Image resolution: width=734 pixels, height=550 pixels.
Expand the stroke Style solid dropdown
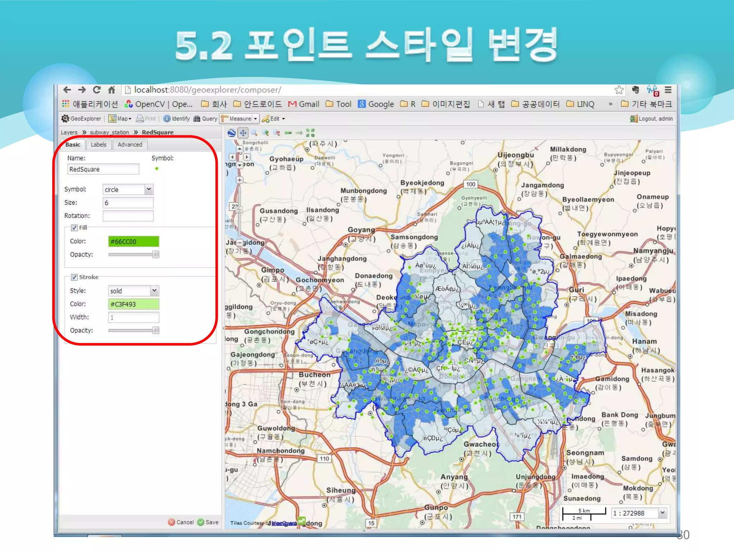pos(154,290)
